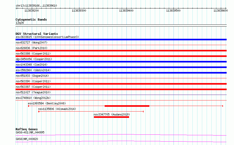The image size is (234, 145).
Task: Open the nsv3347705 (Audano2019) label
Action: pyautogui.click(x=112, y=114)
